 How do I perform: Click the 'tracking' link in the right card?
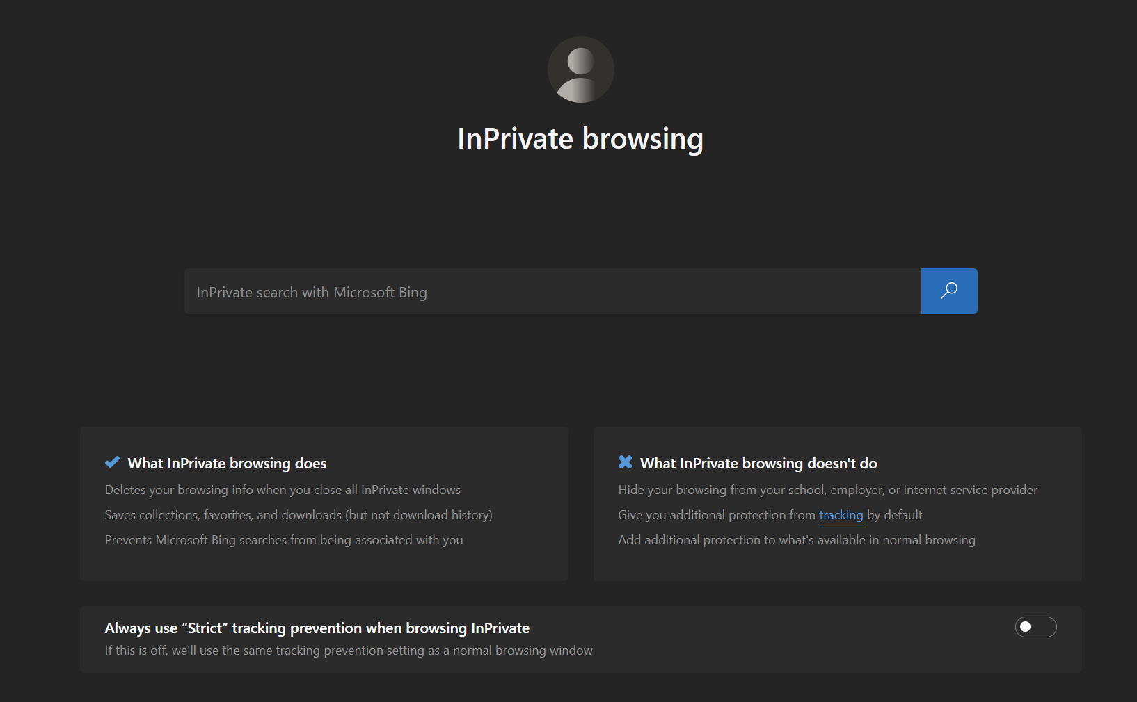(x=841, y=515)
